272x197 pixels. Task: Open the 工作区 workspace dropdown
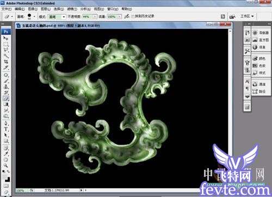point(247,16)
